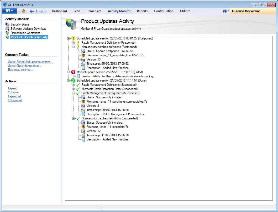Select the Activity Monitor tab

(119, 11)
